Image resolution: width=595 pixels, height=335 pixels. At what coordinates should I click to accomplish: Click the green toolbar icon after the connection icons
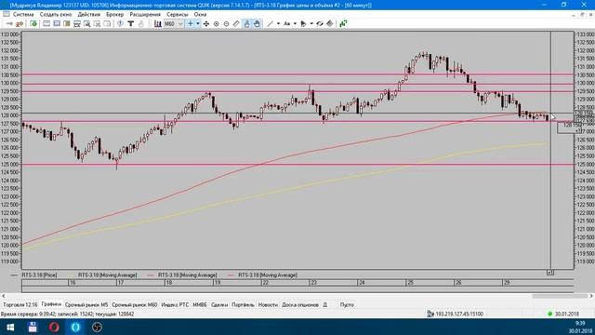pyautogui.click(x=33, y=24)
